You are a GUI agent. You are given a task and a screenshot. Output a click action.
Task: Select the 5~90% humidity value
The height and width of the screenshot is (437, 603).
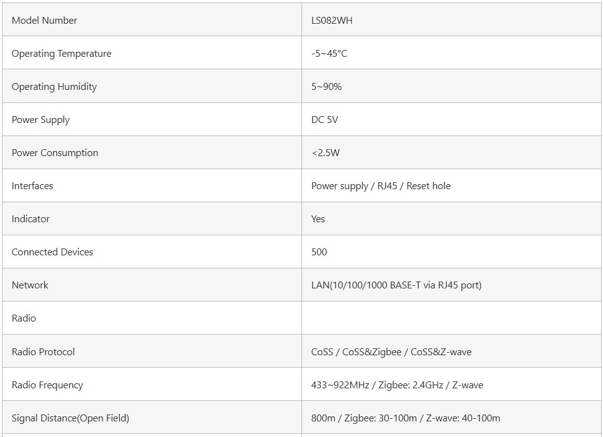(326, 86)
